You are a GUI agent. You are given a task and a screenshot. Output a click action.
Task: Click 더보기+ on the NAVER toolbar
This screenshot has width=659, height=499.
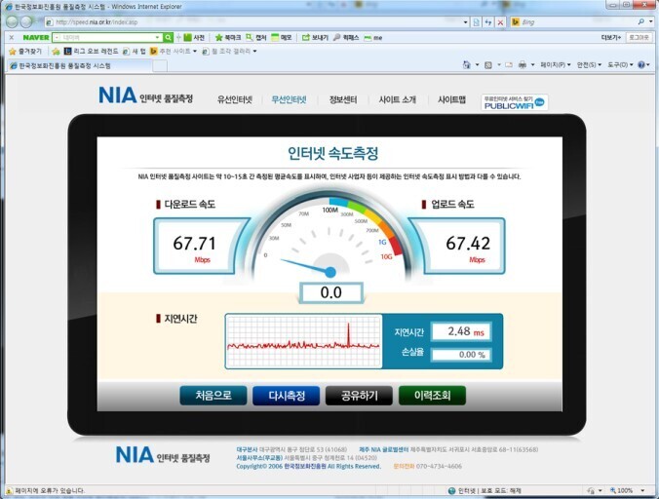click(x=610, y=37)
